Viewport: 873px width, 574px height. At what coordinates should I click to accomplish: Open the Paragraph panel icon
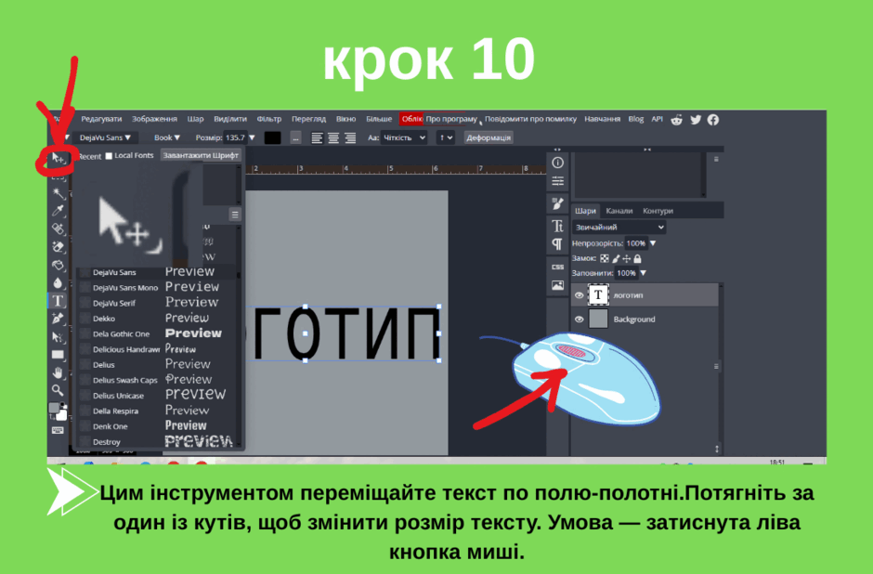click(557, 244)
